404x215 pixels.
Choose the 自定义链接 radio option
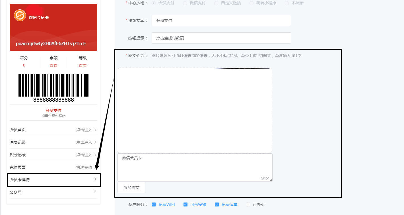[x=216, y=3]
